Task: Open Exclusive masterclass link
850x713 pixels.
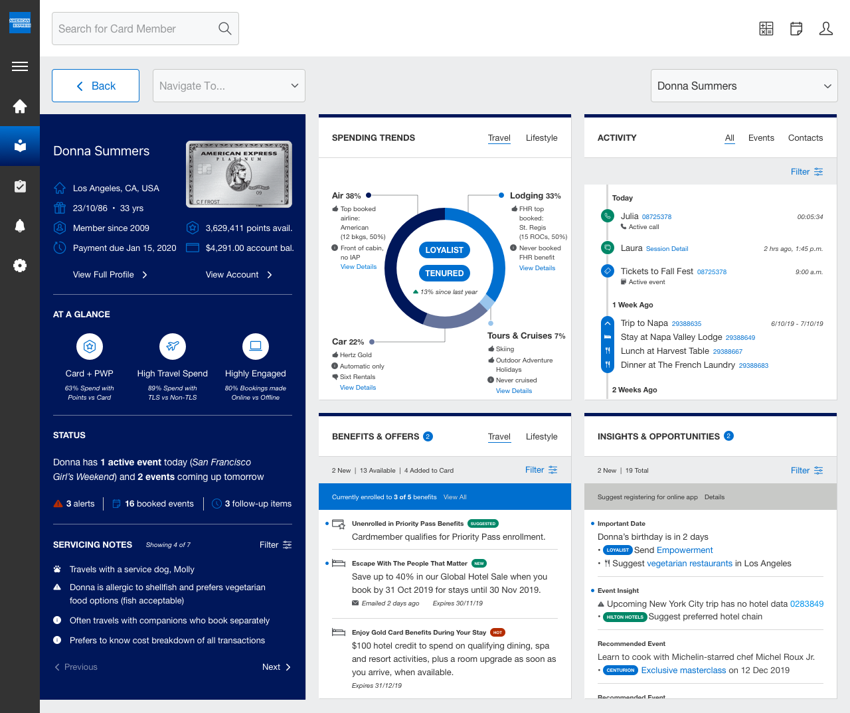Action: pyautogui.click(x=684, y=671)
